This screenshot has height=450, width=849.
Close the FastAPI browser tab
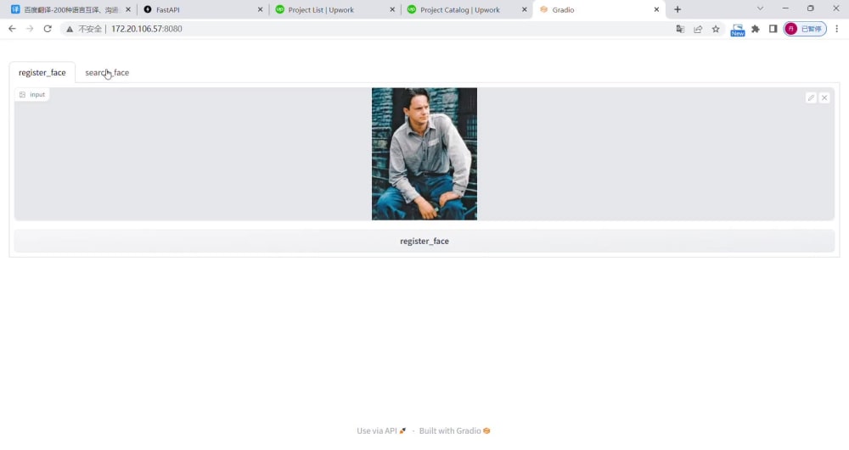(x=260, y=9)
